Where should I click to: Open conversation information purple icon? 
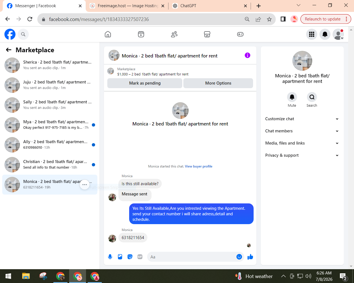[x=248, y=55]
